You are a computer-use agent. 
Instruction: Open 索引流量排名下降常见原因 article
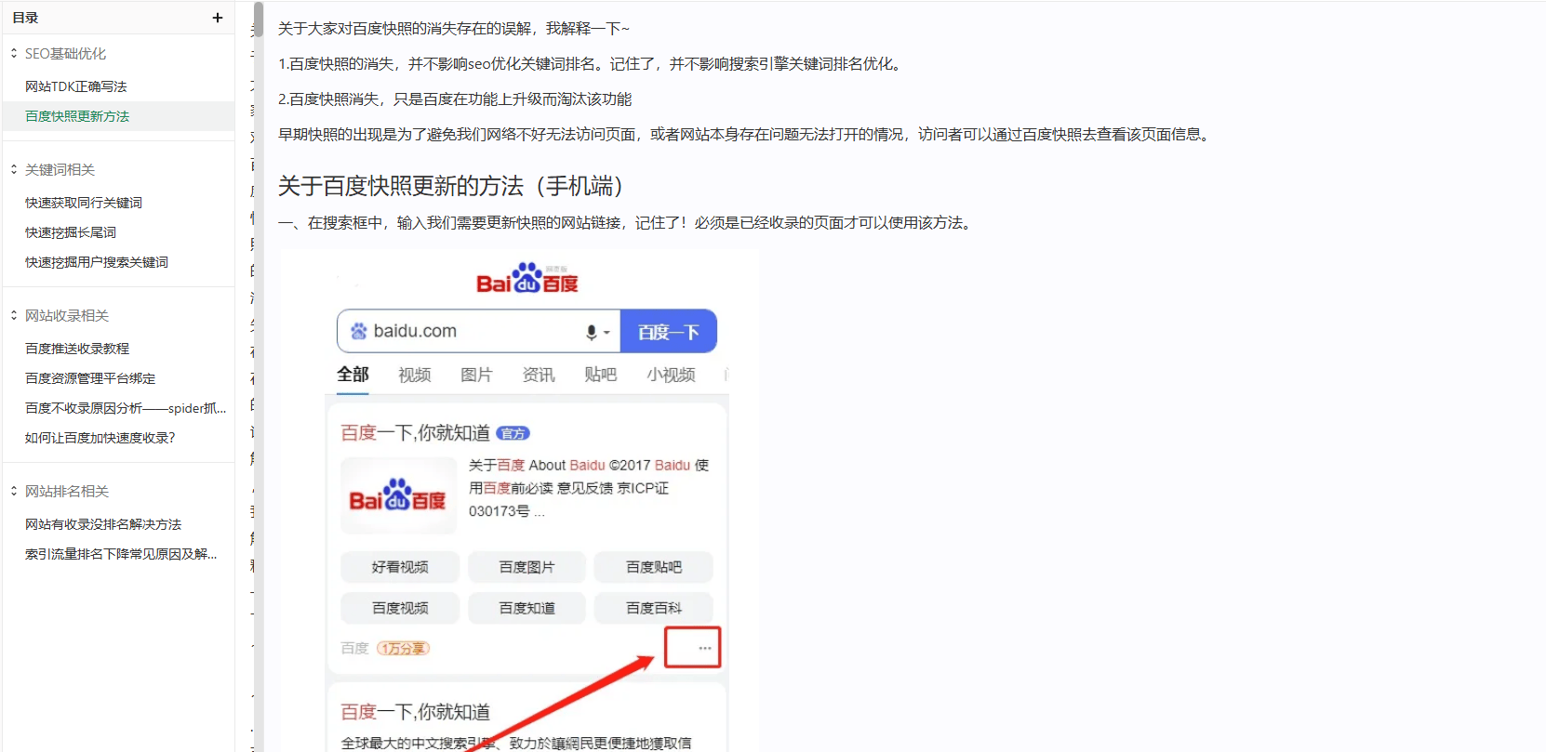(121, 554)
